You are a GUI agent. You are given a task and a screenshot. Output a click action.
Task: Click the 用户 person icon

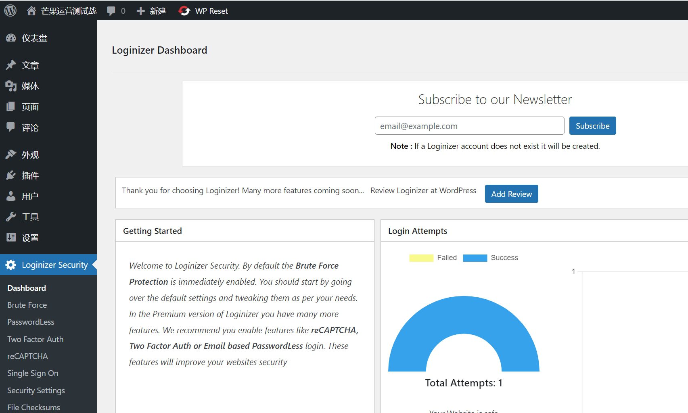(x=11, y=196)
